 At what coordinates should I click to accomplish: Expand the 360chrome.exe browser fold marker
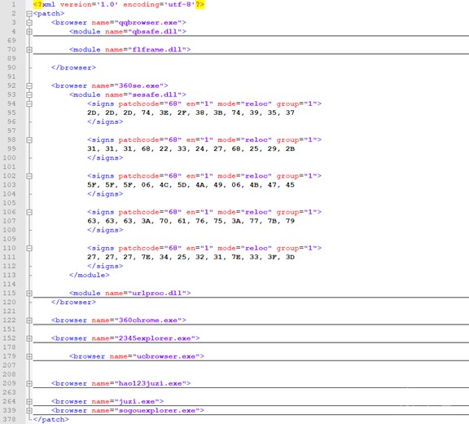click(29, 320)
